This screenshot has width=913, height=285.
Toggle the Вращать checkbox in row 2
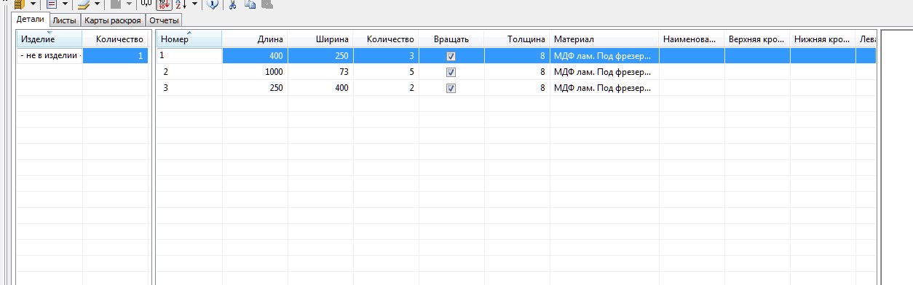point(451,72)
